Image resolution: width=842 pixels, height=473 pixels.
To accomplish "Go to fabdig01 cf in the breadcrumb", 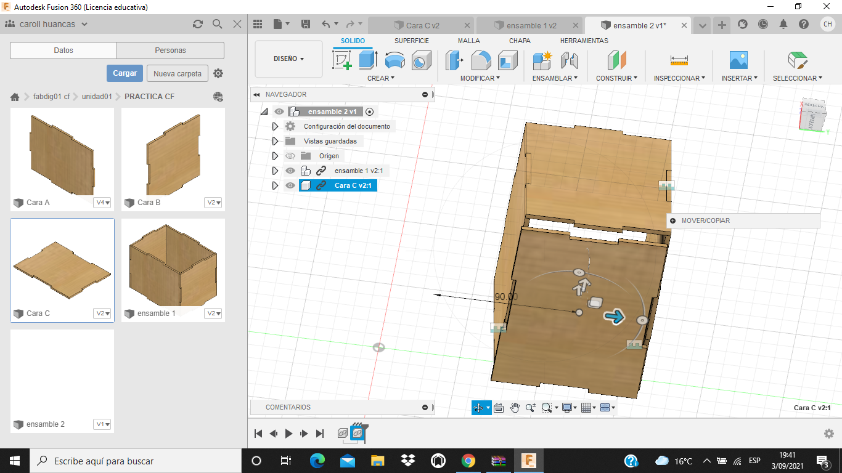I will click(x=51, y=97).
